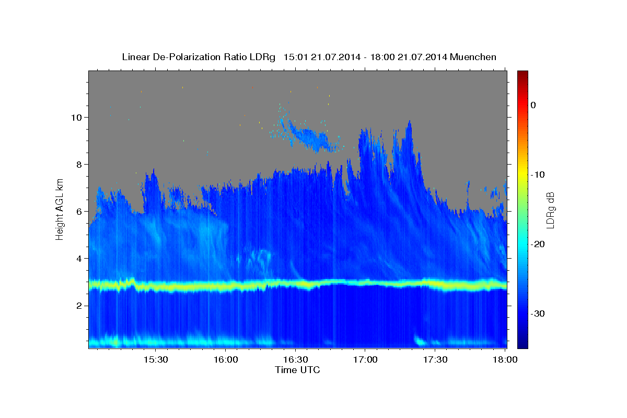Click the colorbar value -30

(x=538, y=313)
